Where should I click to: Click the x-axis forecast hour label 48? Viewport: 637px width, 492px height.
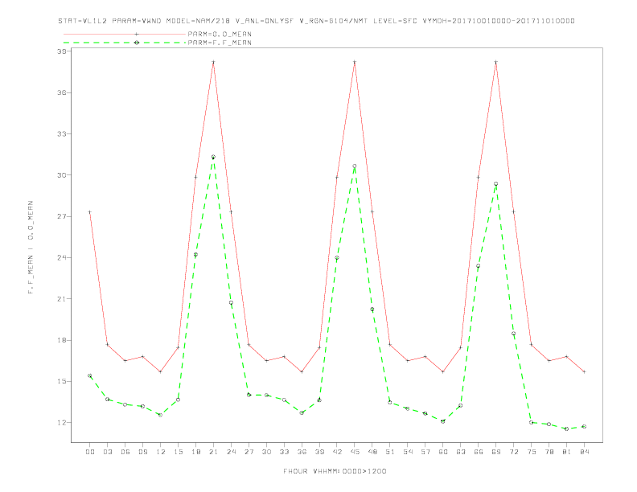pyautogui.click(x=372, y=452)
